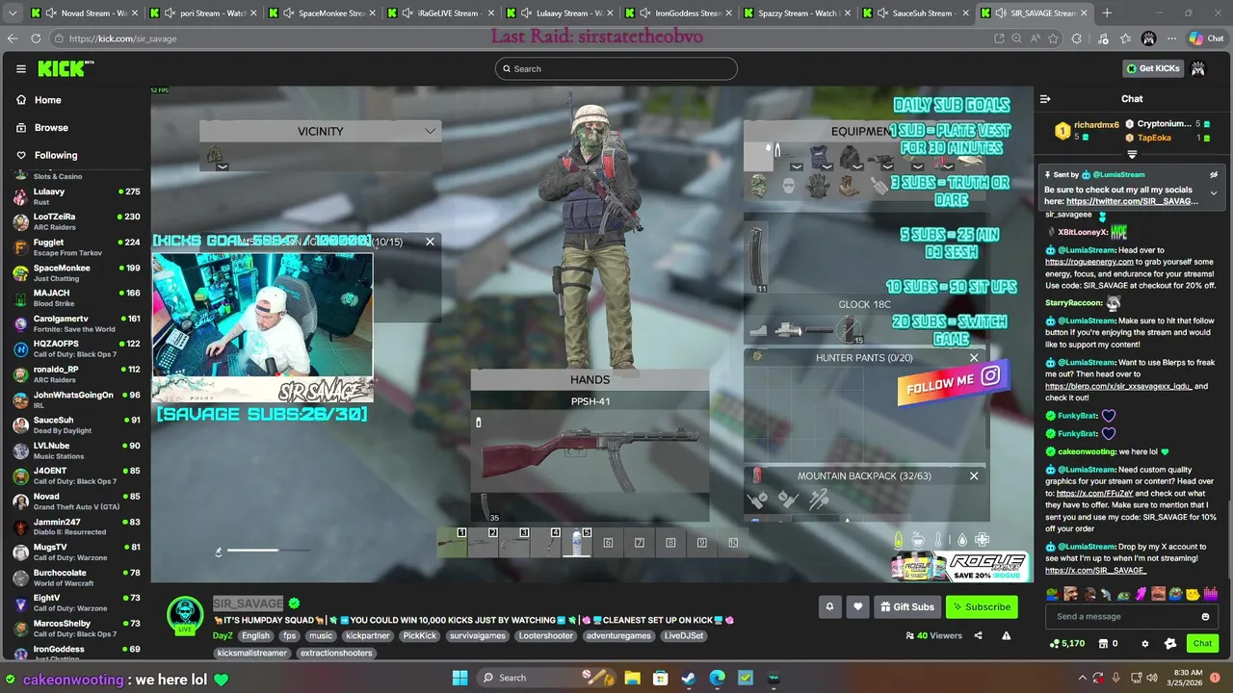This screenshot has width=1233, height=693.
Task: Open browser extensions puzzle icon
Action: tap(1077, 38)
